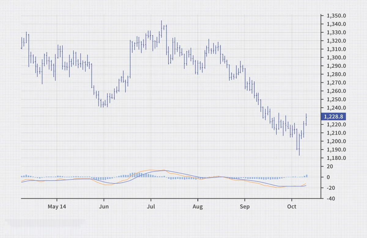Click the 1,280.0 price axis label

pos(336,74)
